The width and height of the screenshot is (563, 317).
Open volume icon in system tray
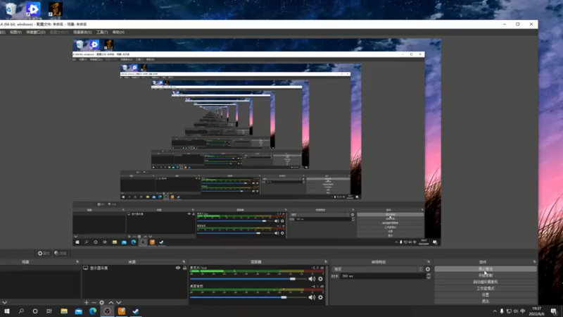[x=516, y=311]
